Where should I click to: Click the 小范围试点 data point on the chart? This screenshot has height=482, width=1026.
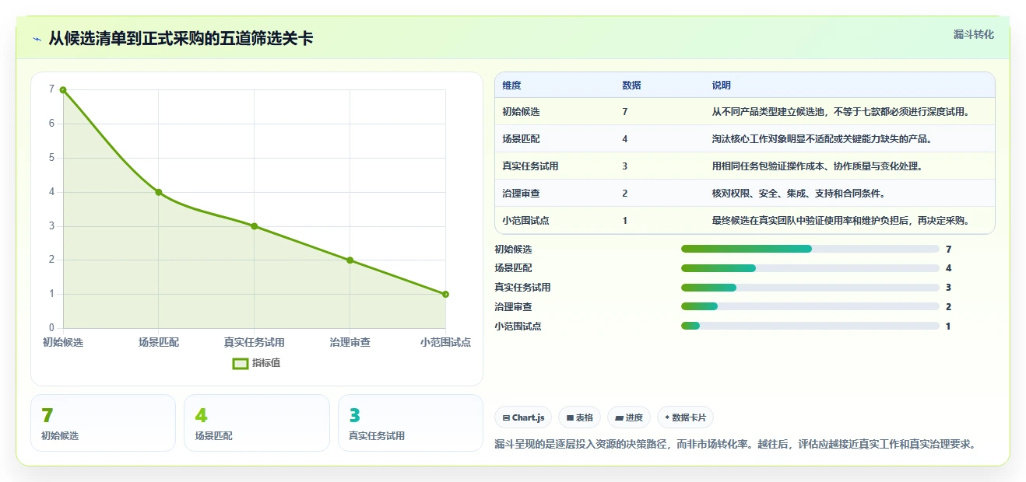pos(445,294)
